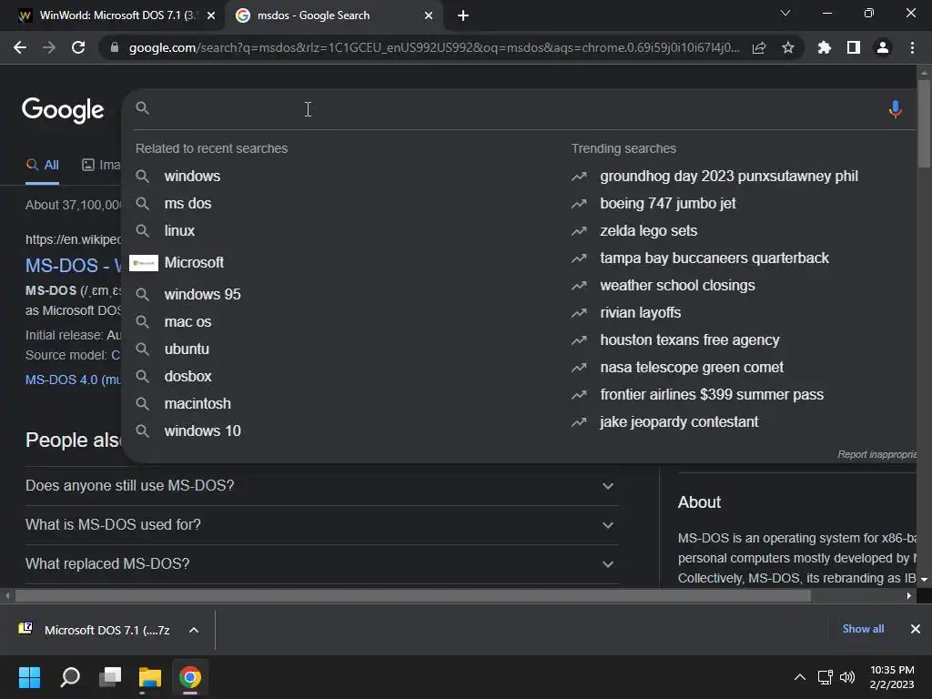The width and height of the screenshot is (932, 699).
Task: Click the horizontal page scrollbar
Action: coord(413,595)
